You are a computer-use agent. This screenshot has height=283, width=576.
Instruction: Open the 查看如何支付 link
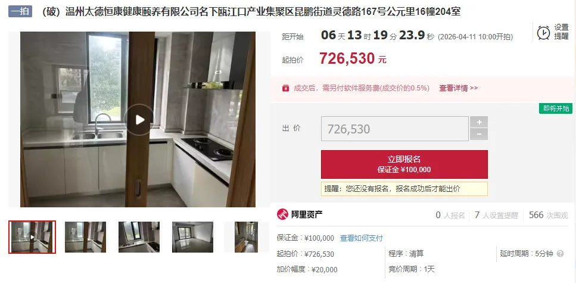coord(361,238)
